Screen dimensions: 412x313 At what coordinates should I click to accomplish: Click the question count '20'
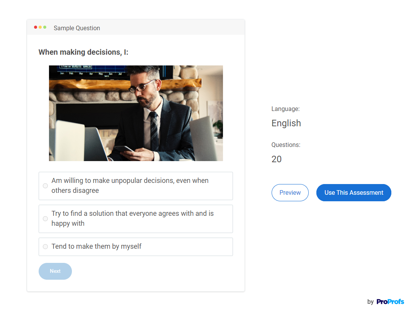[x=276, y=159]
